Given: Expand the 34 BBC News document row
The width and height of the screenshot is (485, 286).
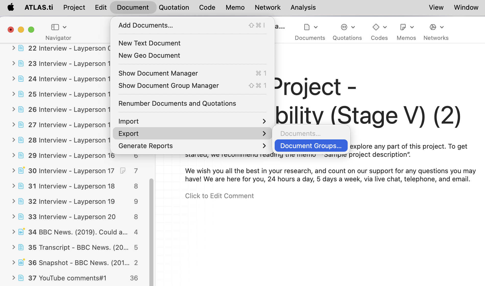Looking at the screenshot, I should click(14, 232).
